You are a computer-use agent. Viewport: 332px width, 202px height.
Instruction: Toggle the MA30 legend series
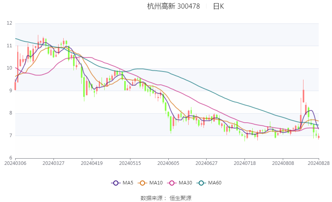pos(180,183)
